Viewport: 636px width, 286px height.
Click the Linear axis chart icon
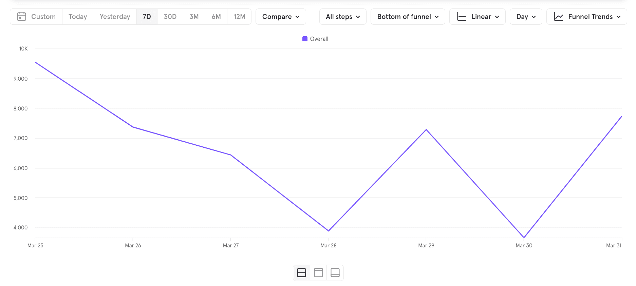point(462,17)
